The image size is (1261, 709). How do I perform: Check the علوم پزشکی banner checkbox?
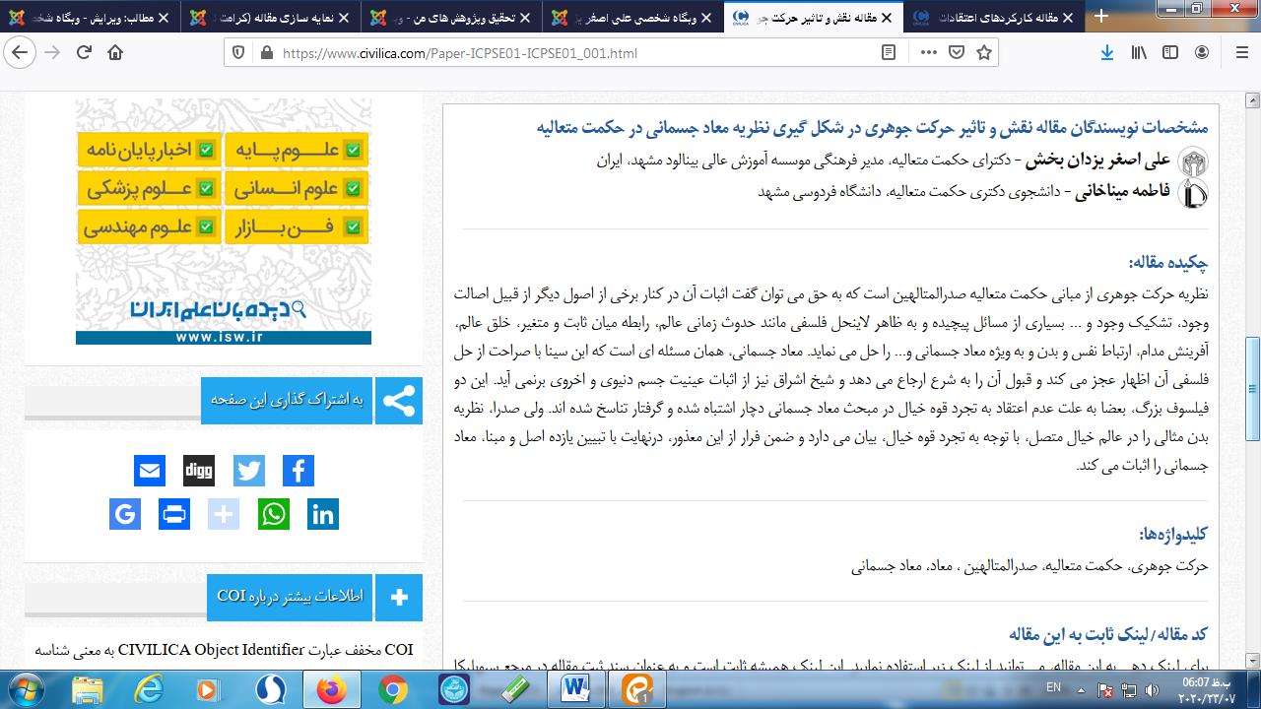click(x=206, y=189)
